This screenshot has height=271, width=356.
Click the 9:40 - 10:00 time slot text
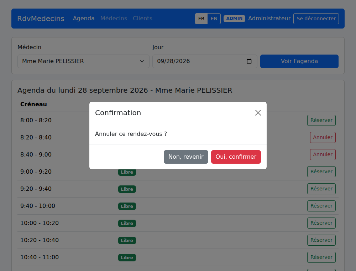tap(38, 206)
